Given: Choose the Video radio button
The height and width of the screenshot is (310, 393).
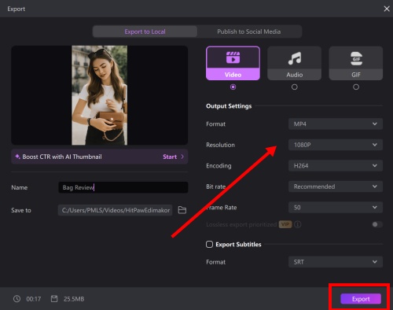Looking at the screenshot, I should point(233,87).
